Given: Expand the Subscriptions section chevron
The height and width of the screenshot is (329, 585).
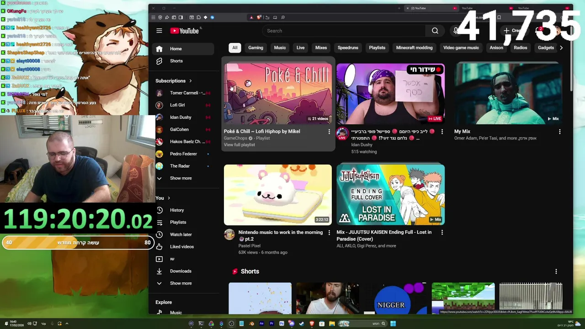Looking at the screenshot, I should click(191, 81).
